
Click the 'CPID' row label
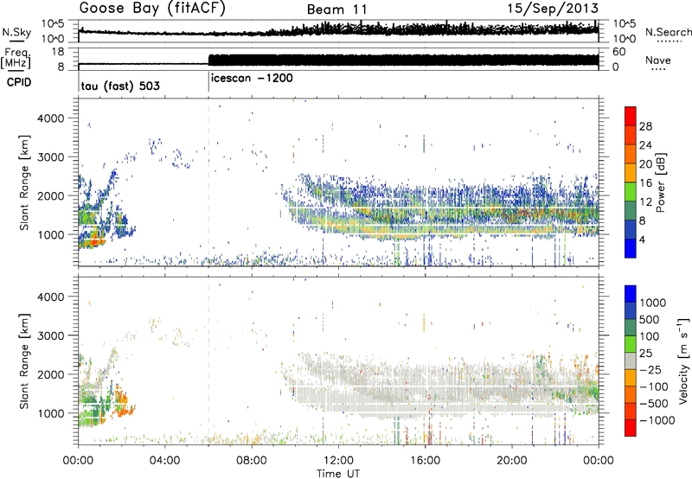(x=19, y=82)
